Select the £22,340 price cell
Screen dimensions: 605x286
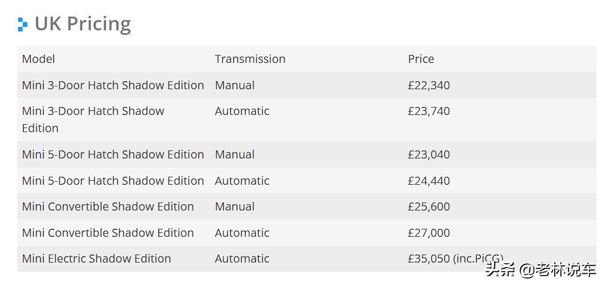428,85
